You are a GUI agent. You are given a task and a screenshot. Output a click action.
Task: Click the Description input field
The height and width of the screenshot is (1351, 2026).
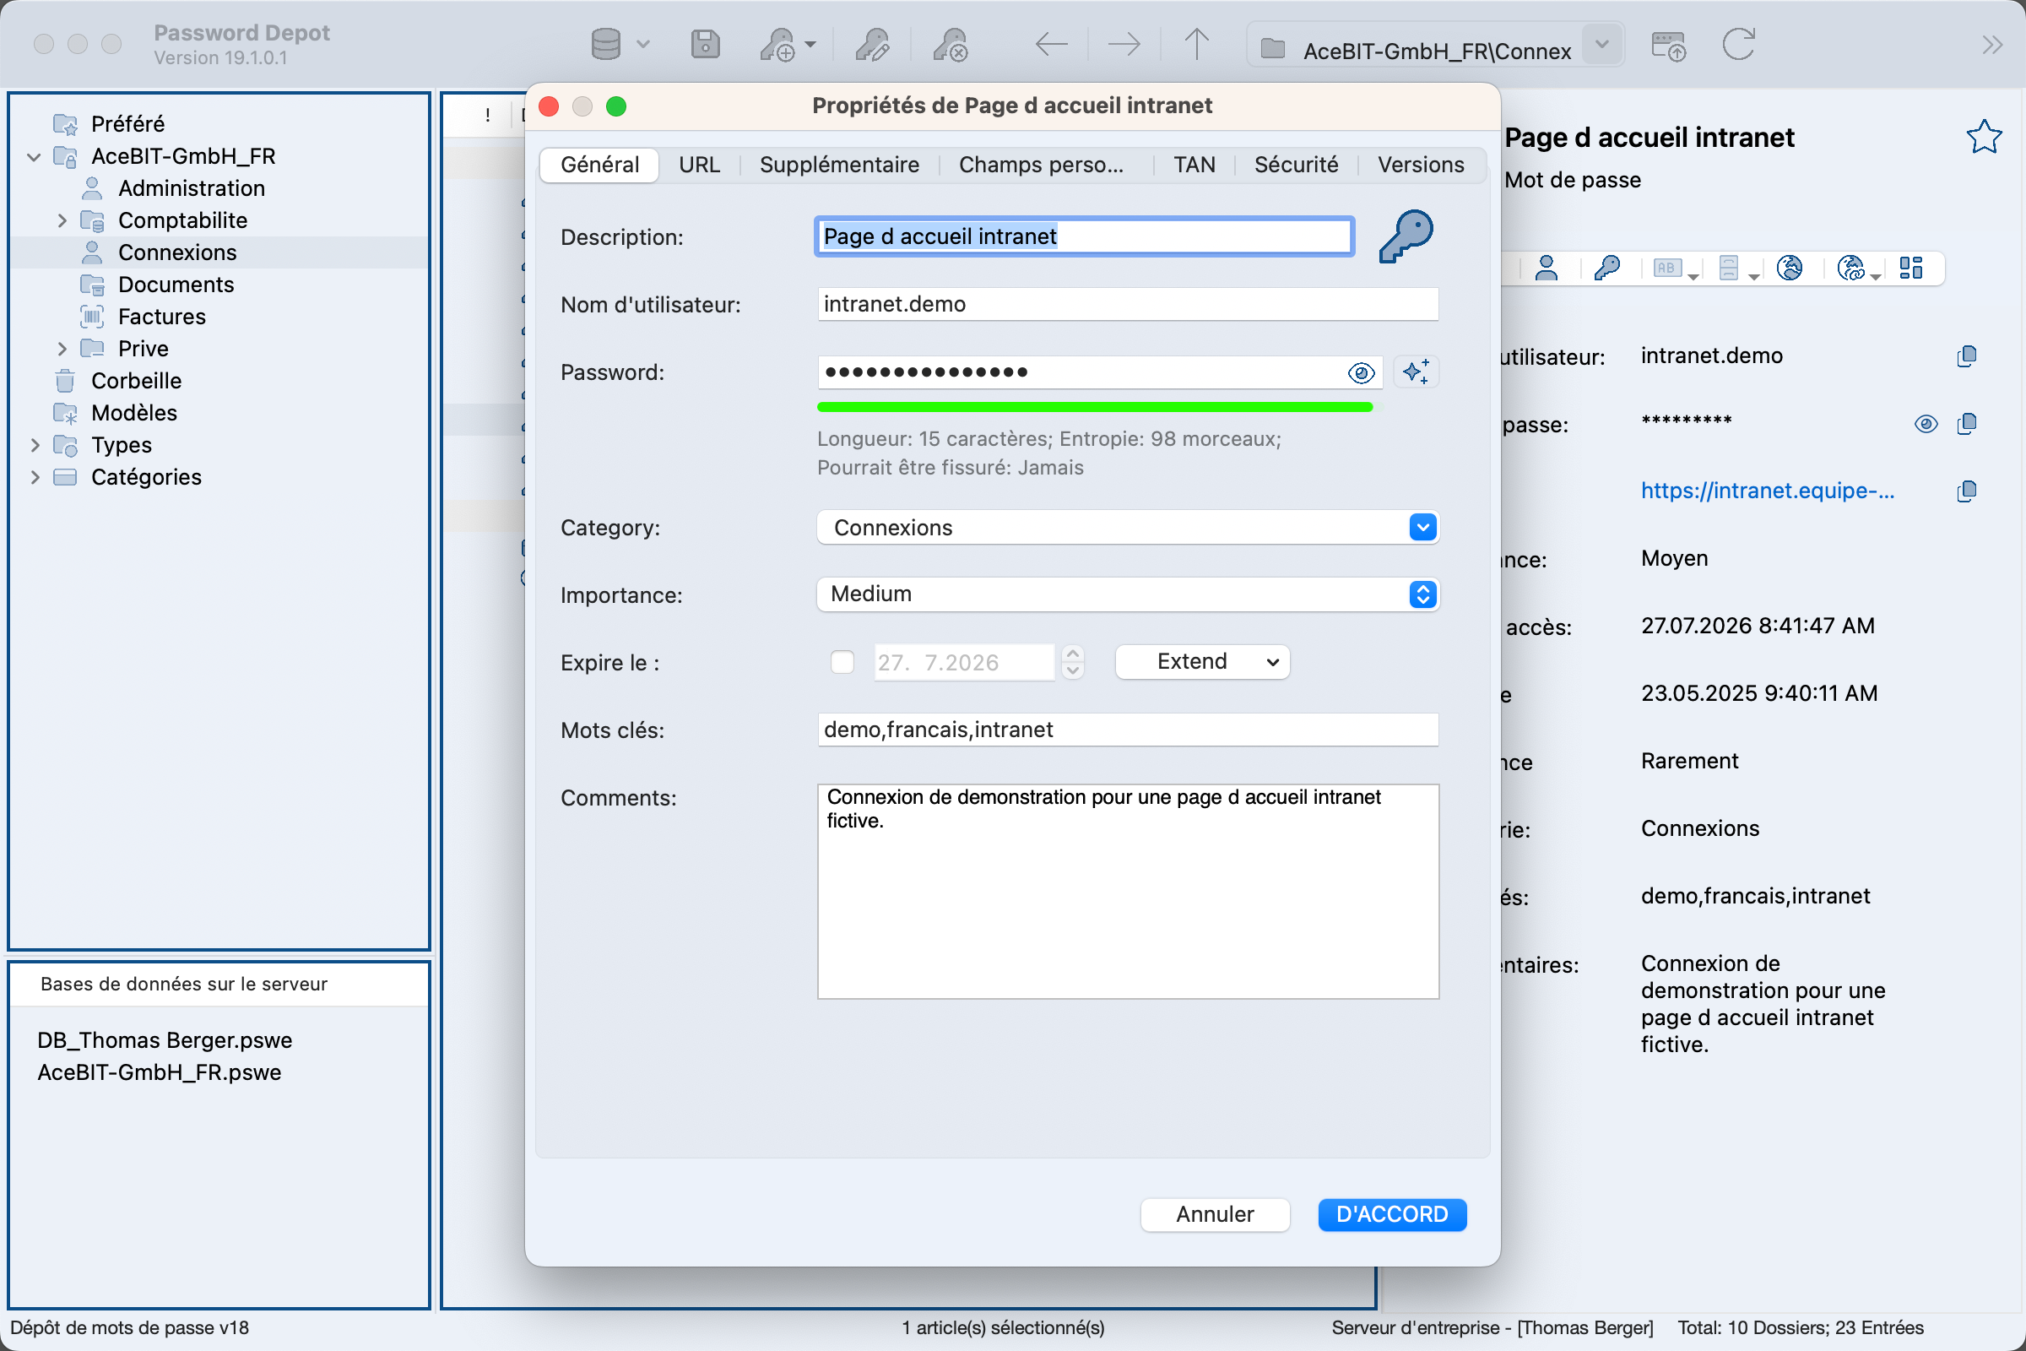coord(1085,236)
